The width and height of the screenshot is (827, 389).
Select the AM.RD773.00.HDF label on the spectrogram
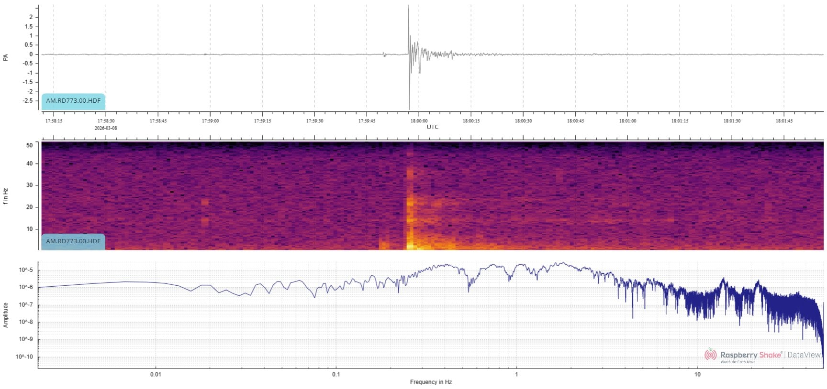[73, 241]
